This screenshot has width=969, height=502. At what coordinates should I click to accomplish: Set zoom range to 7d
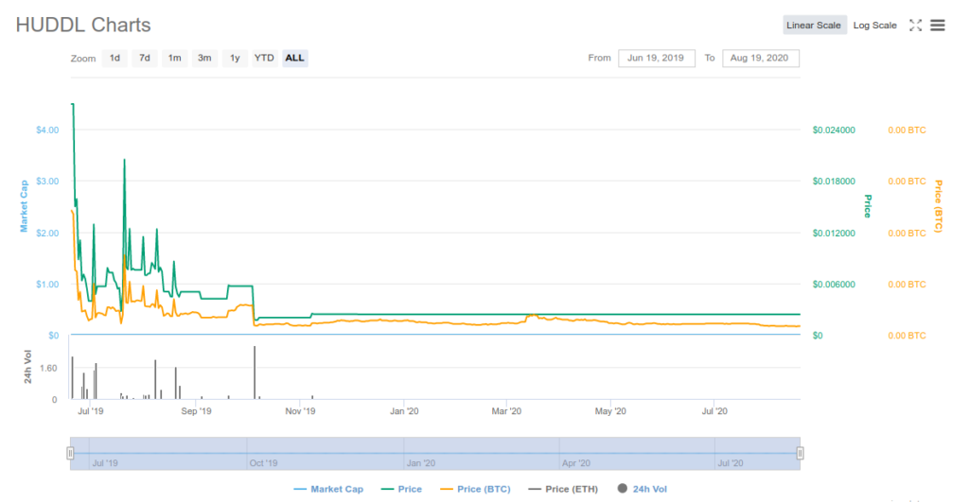[145, 58]
